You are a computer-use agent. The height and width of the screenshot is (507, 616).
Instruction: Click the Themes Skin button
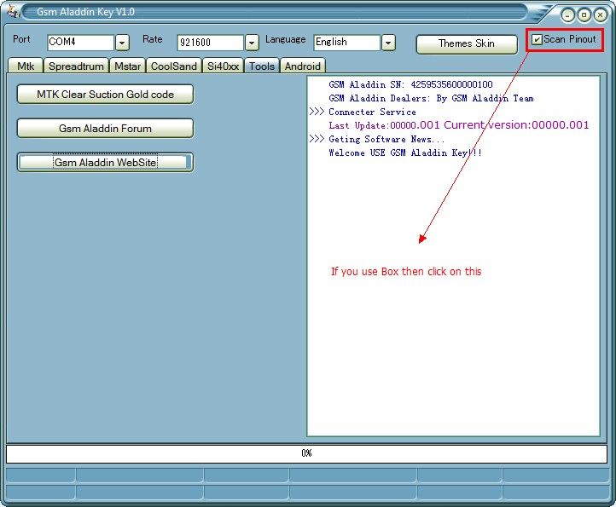(x=467, y=43)
